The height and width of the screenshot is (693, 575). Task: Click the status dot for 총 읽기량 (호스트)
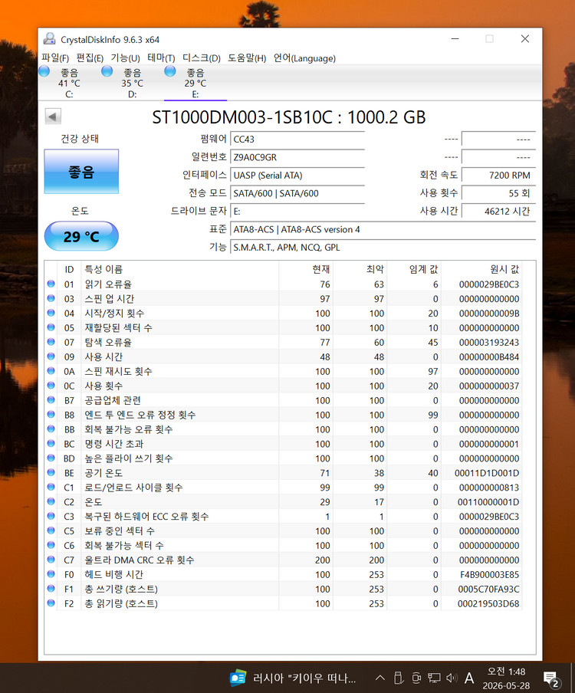point(51,603)
